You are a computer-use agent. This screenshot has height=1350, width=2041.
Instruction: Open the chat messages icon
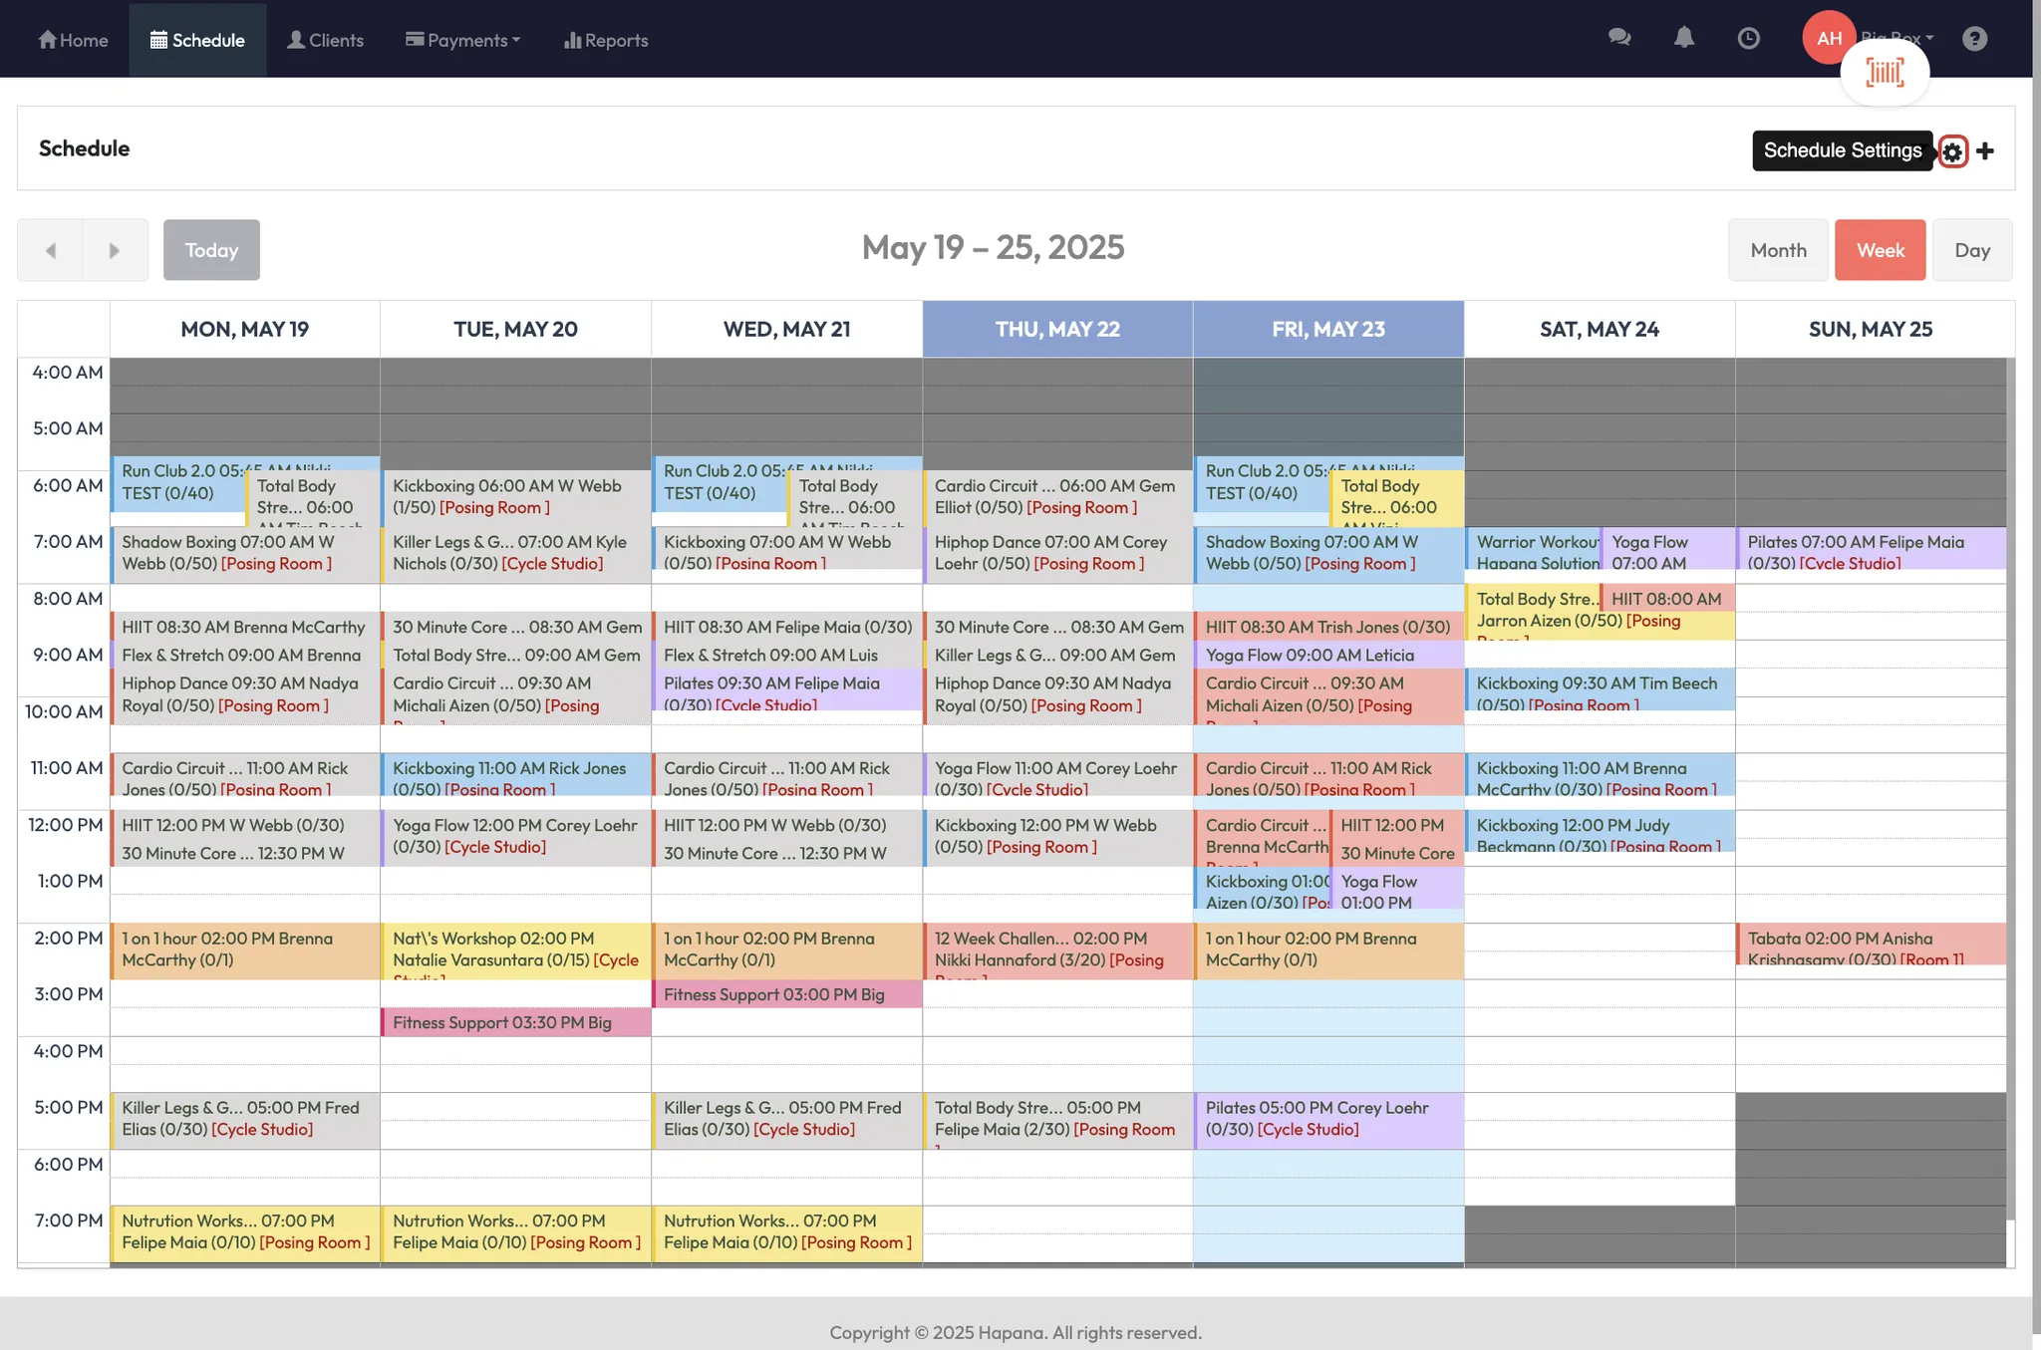1619,38
